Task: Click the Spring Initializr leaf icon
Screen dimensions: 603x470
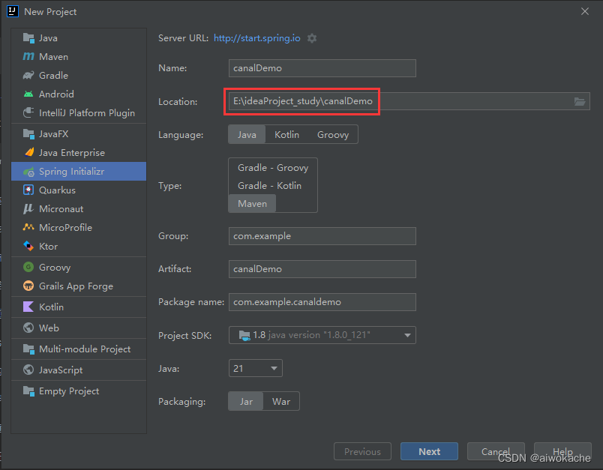Action: pyautogui.click(x=28, y=172)
